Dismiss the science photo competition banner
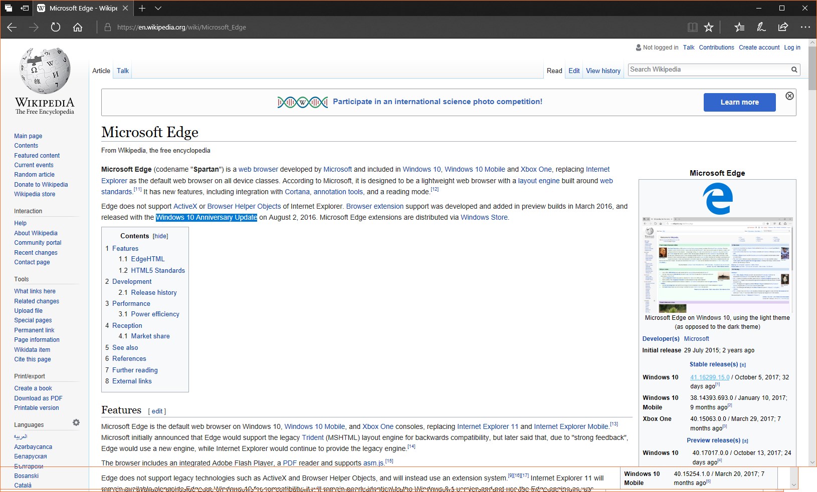Image resolution: width=817 pixels, height=492 pixels. pos(789,96)
